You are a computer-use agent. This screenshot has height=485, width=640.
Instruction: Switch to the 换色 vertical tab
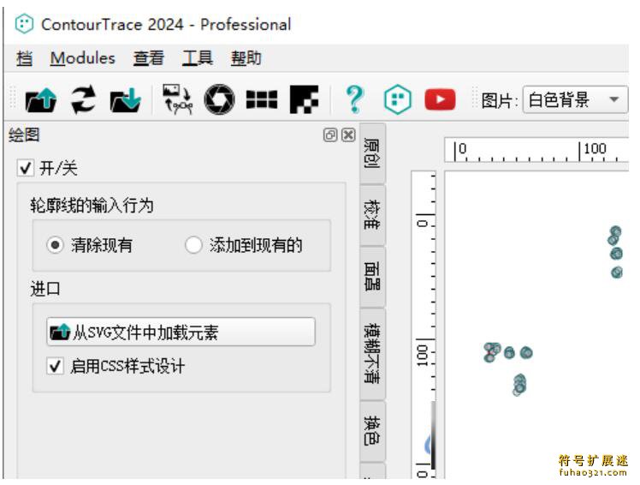point(372,431)
